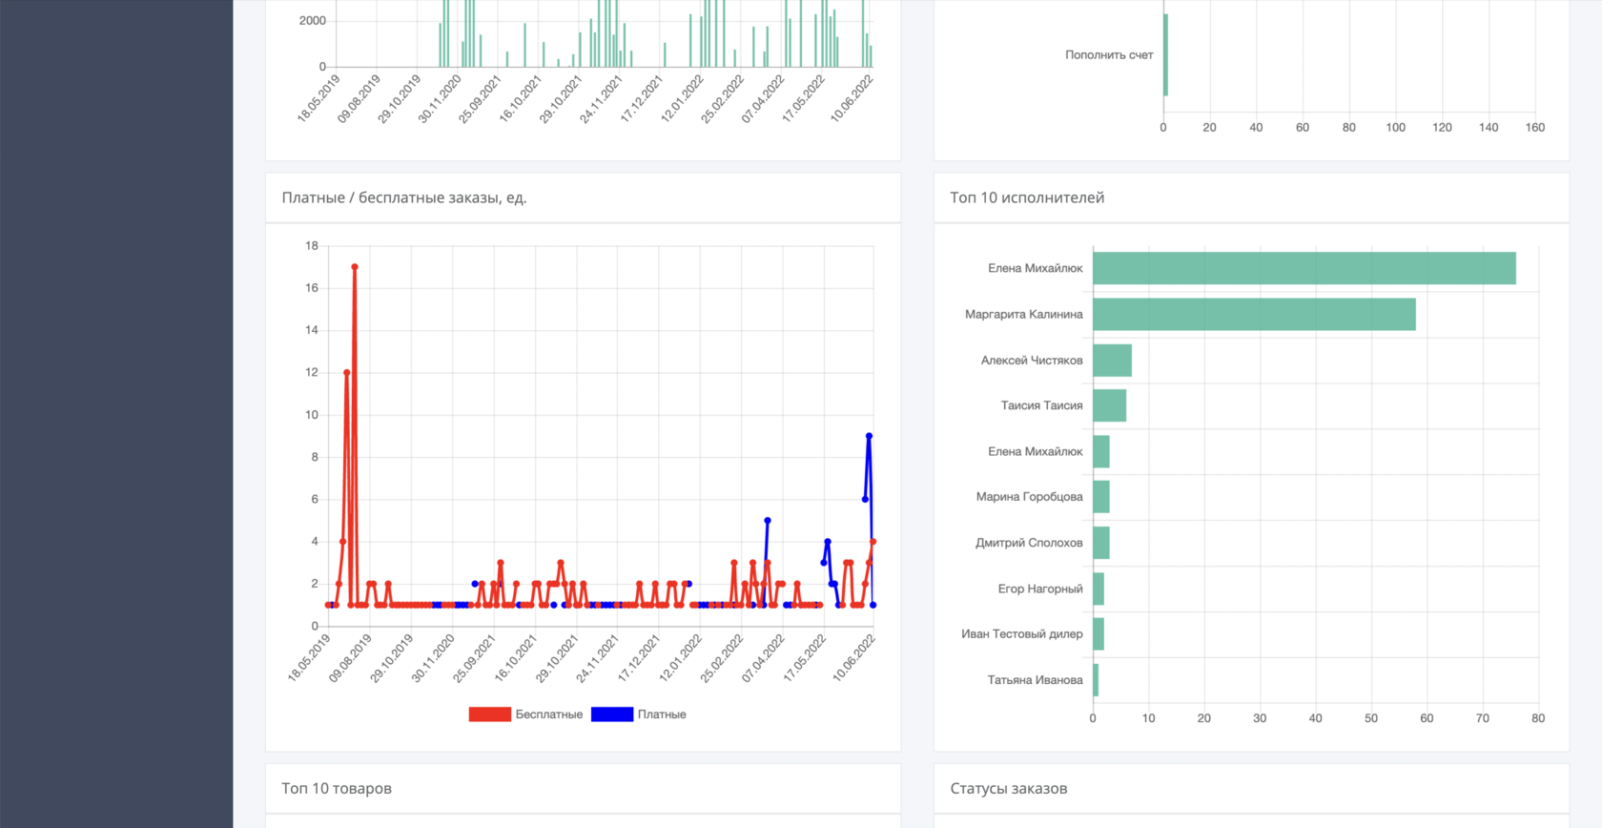Click date label 10.06.2022 in paid/free chart

852,659
